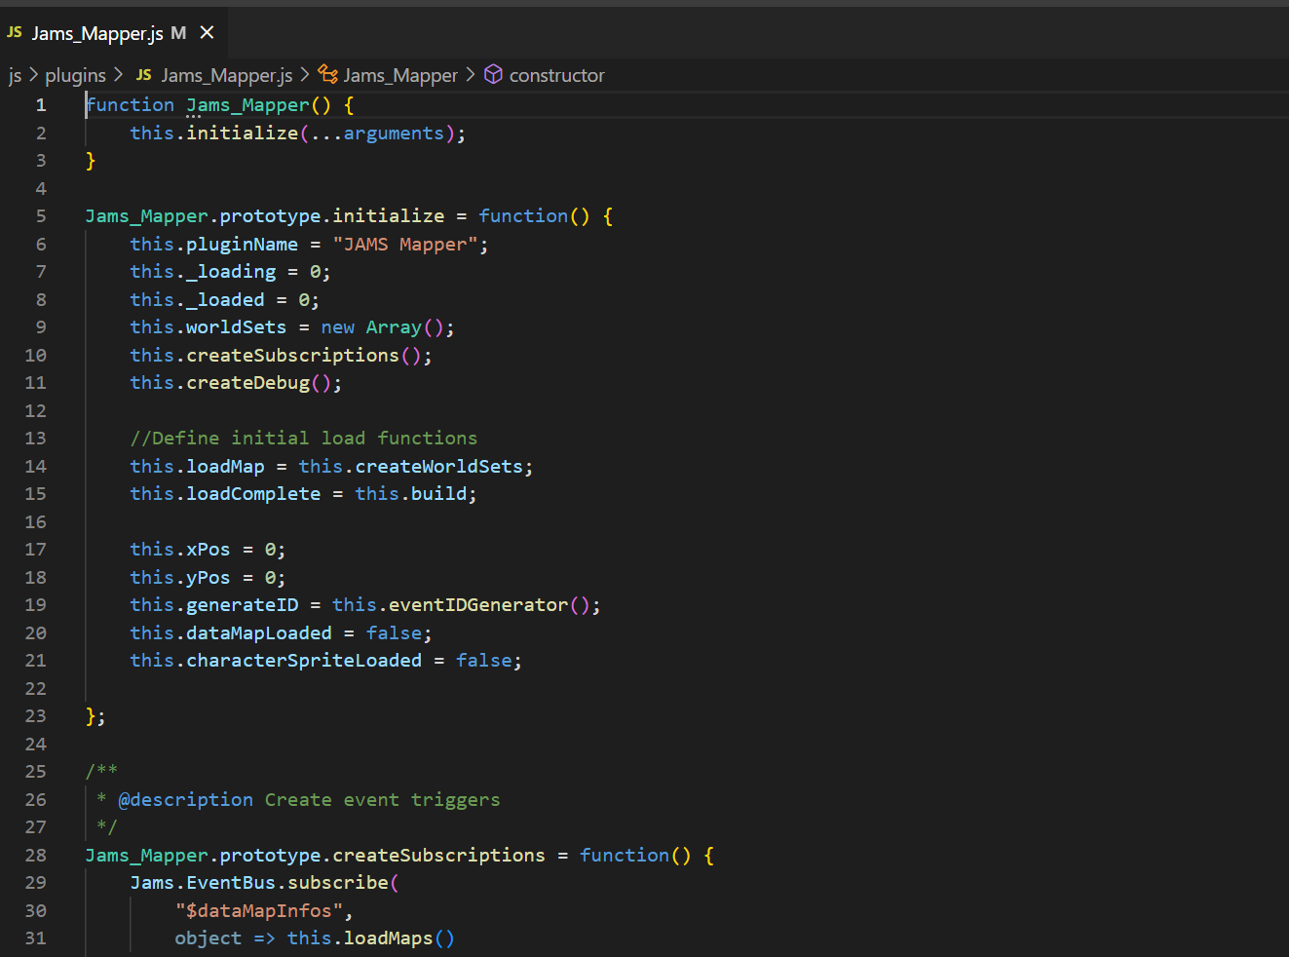Open the plugins breadcrumb folder
Image resolution: width=1289 pixels, height=957 pixels.
tap(75, 75)
